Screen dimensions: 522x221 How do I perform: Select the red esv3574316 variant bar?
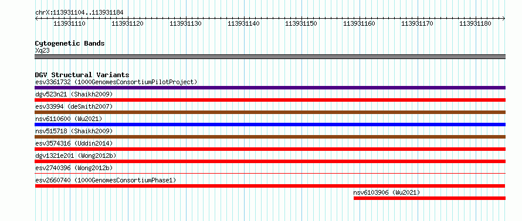tap(270, 149)
